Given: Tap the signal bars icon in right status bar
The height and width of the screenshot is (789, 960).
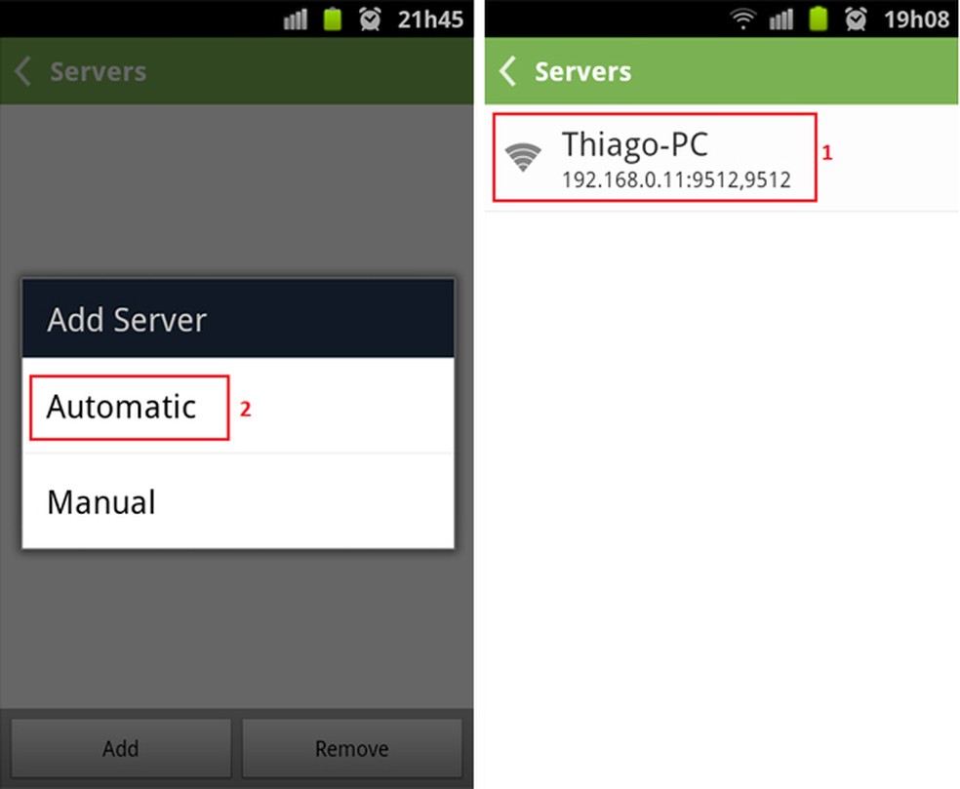Looking at the screenshot, I should [780, 20].
